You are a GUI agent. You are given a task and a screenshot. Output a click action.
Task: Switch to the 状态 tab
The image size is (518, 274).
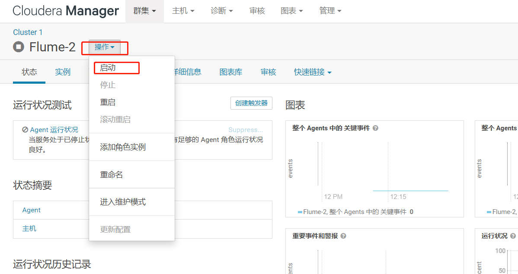29,72
